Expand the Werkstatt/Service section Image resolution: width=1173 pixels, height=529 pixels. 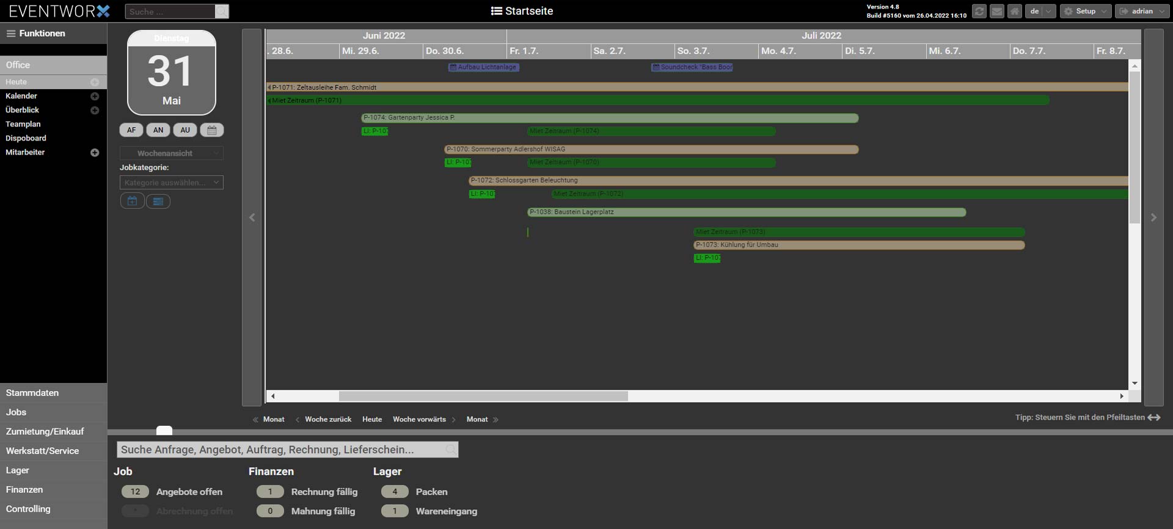coord(53,451)
